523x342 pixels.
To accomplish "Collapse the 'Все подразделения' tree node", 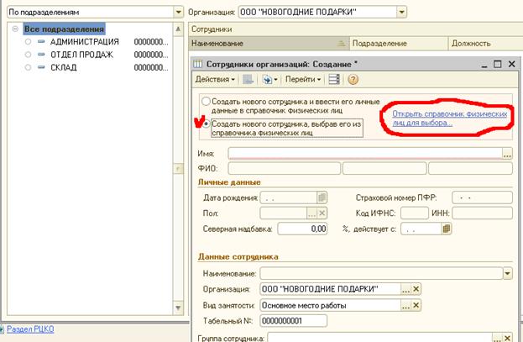I will [x=15, y=29].
